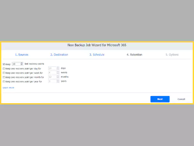Viewport: 194px width, 146px height.
Task: Click the years field spinner arrows
Action: pos(58,81)
